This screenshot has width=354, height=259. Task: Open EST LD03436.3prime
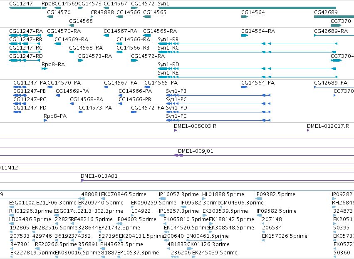pos(30,219)
